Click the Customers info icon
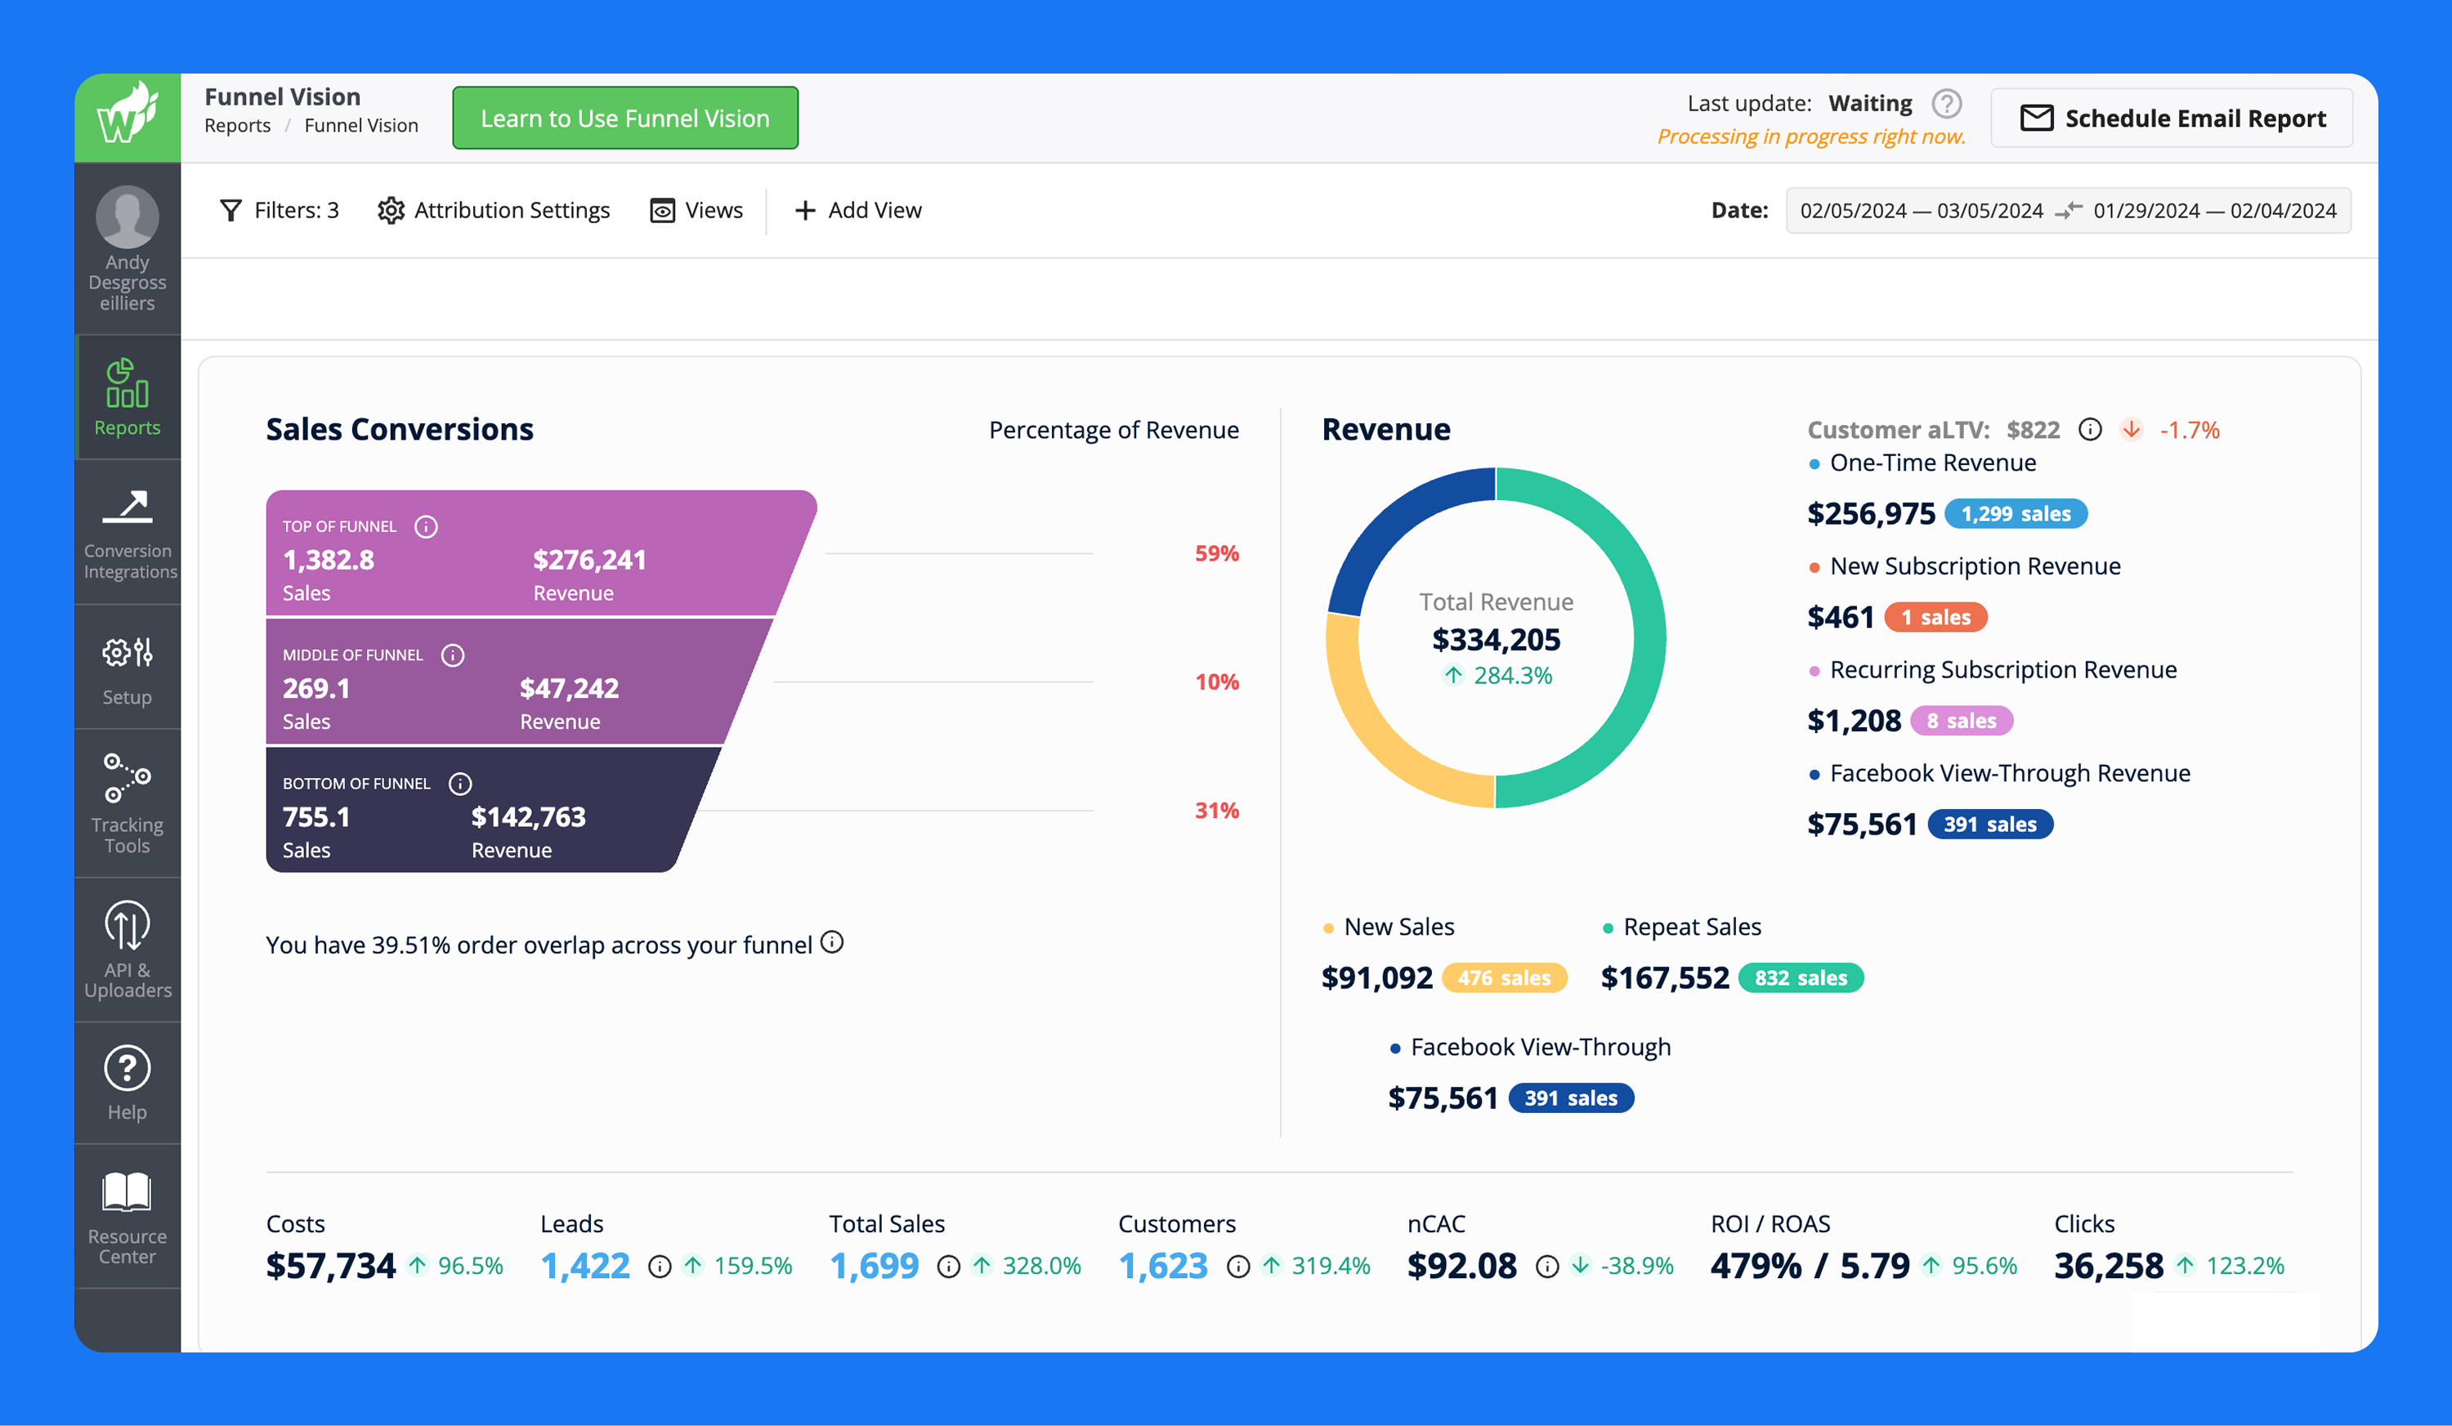2452x1426 pixels. pos(1237,1266)
